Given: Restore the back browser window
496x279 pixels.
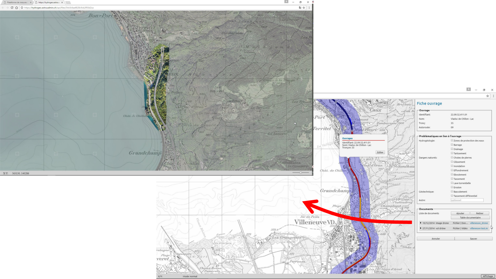Looking at the screenshot, I should (x=484, y=90).
